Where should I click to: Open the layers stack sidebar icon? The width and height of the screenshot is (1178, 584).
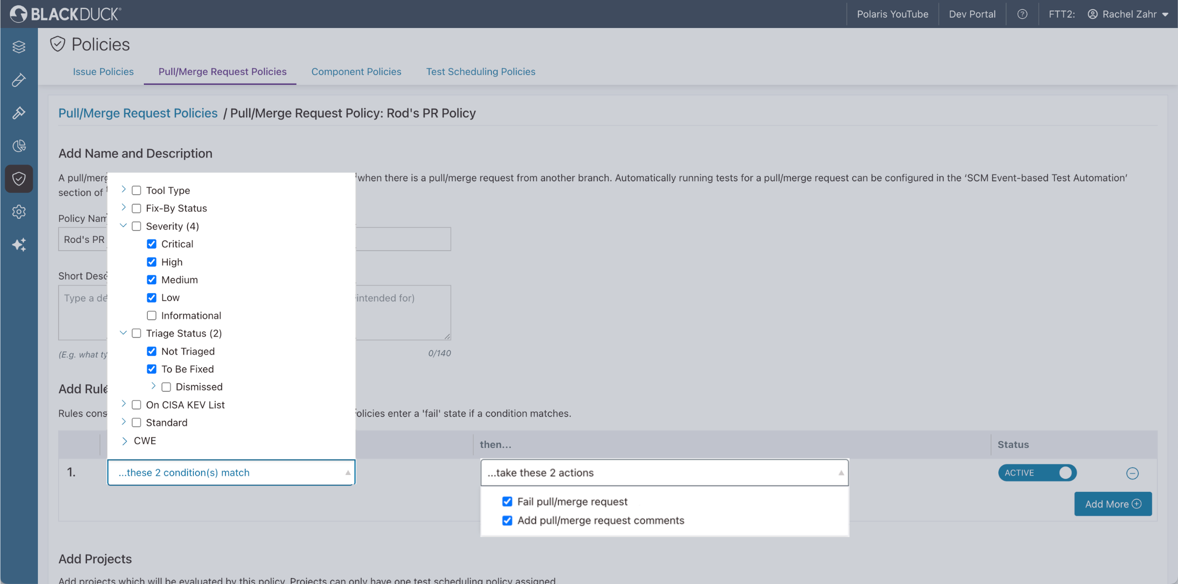point(19,47)
